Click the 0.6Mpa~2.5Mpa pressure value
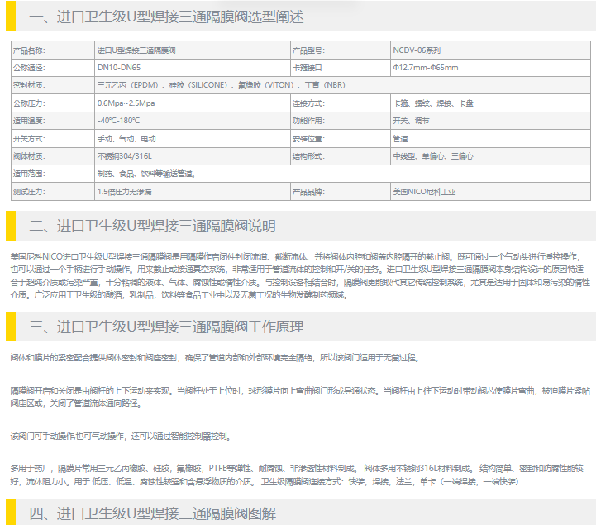This screenshot has width=596, height=525. 126,103
